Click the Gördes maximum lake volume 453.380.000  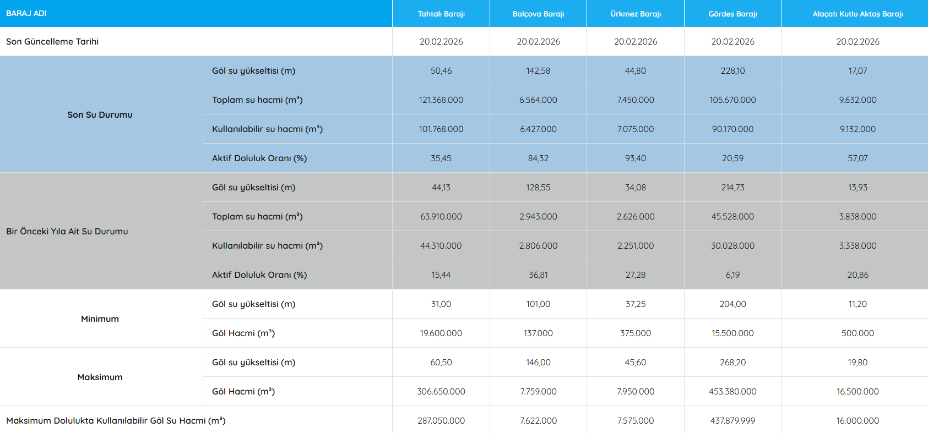(732, 391)
